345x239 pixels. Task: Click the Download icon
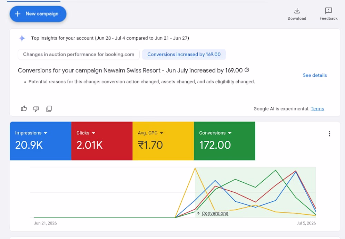297,11
